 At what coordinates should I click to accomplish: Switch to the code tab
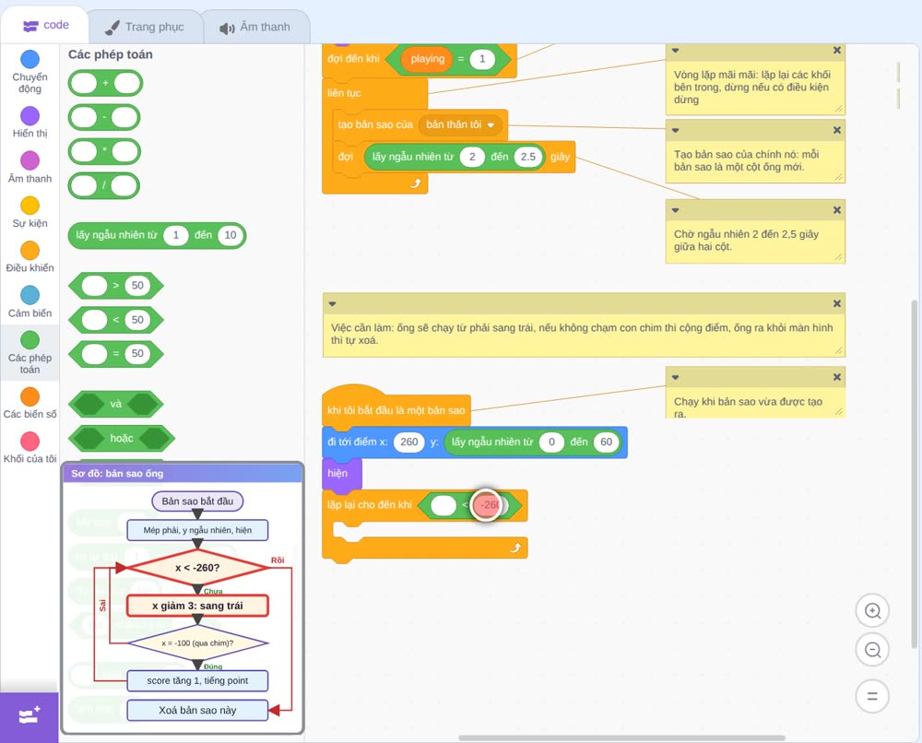point(45,25)
